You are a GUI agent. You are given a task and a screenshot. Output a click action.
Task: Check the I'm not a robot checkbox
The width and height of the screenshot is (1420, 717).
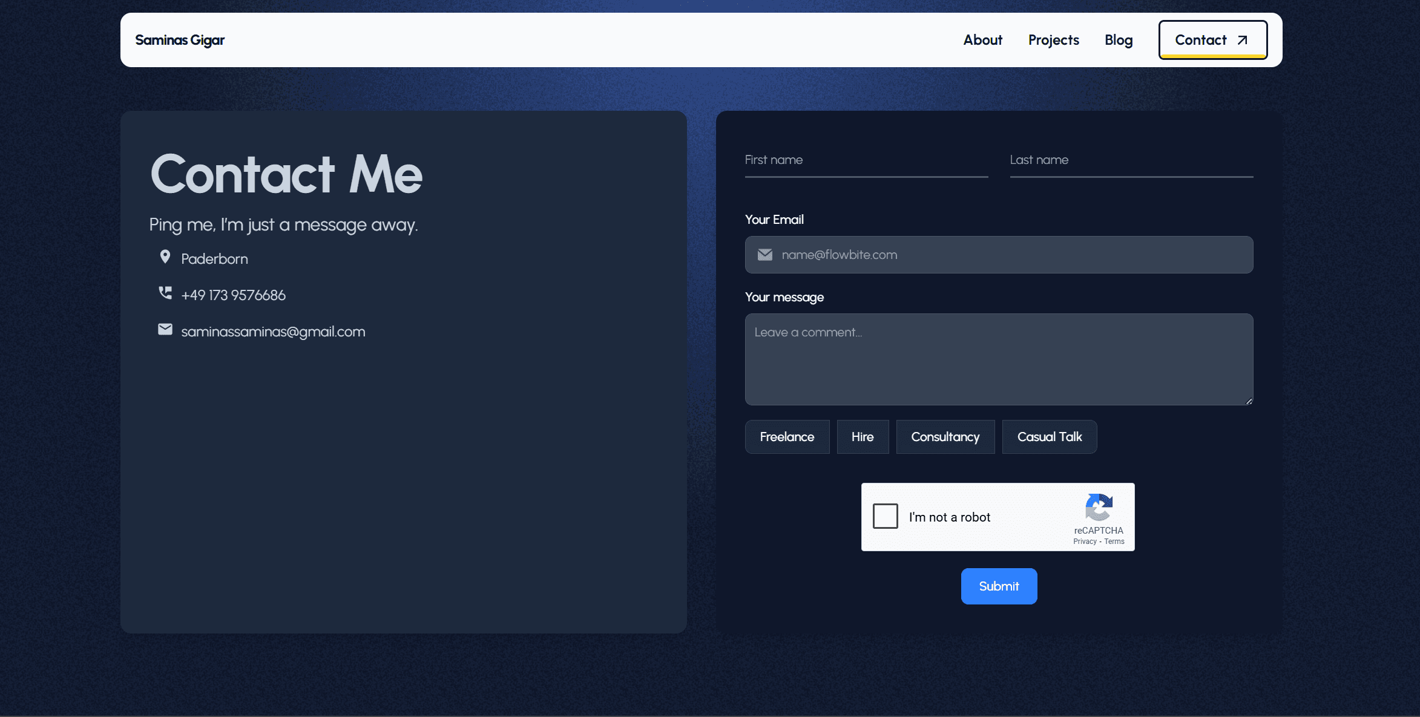[x=885, y=516]
